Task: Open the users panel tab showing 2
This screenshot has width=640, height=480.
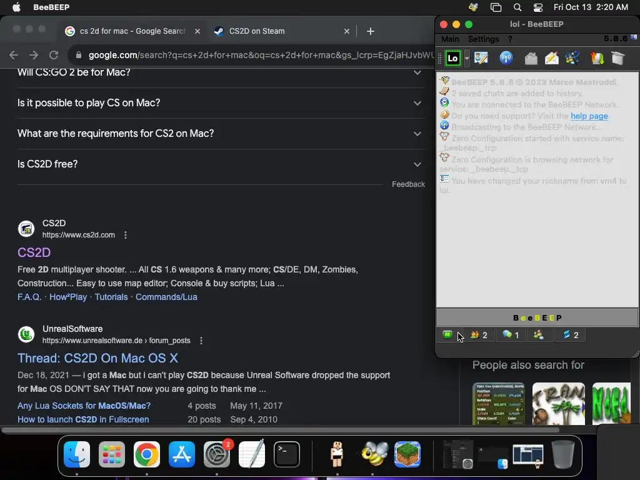Action: [x=479, y=335]
